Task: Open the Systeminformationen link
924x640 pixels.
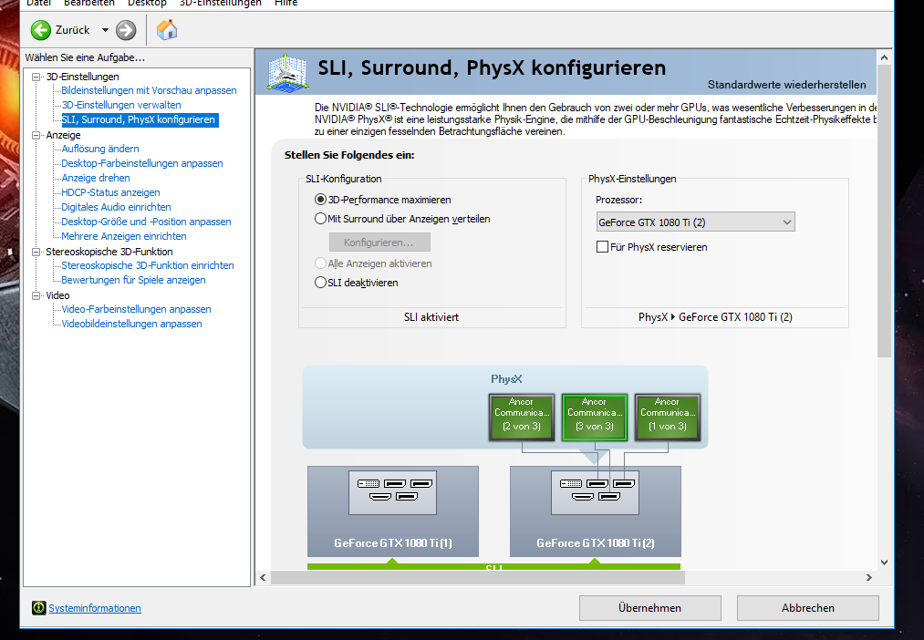Action: [95, 607]
